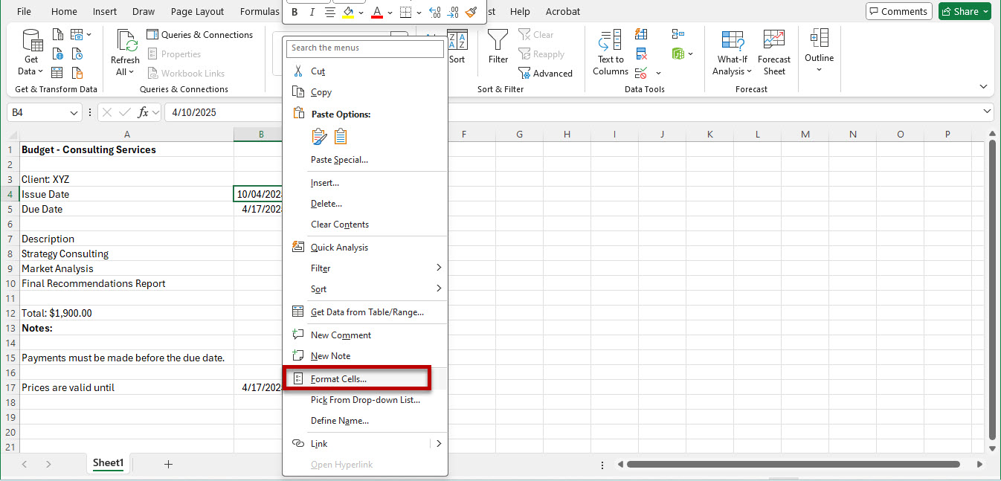Image resolution: width=1001 pixels, height=481 pixels.
Task: Click the Consolidate icon
Action: click(x=677, y=34)
